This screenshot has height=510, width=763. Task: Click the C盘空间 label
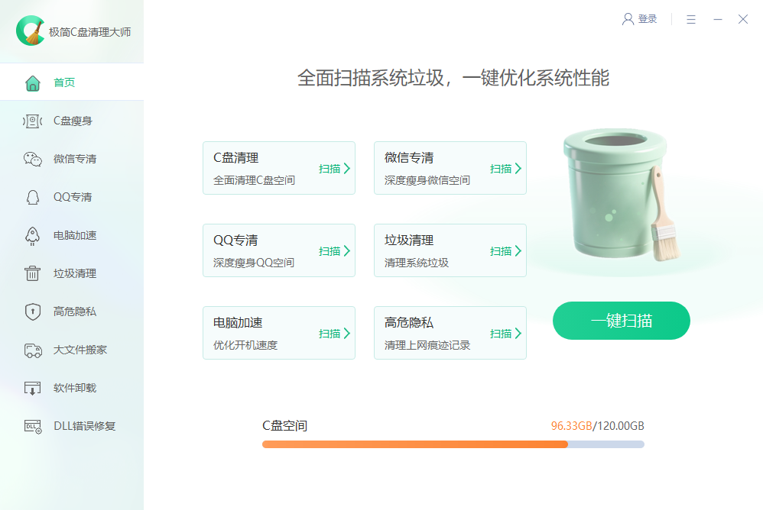click(x=284, y=426)
